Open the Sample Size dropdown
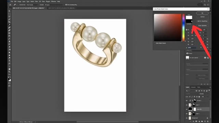This screenshot has height=123, width=219. pyautogui.click(x=32, y=5)
